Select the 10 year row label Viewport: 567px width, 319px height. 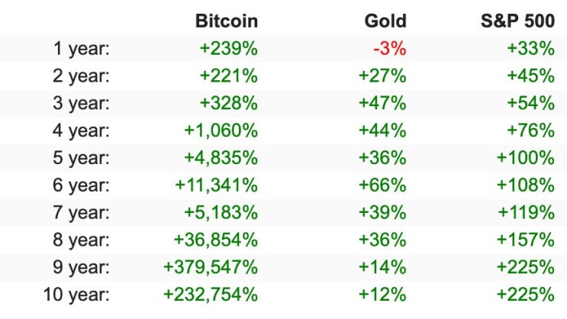click(x=76, y=295)
